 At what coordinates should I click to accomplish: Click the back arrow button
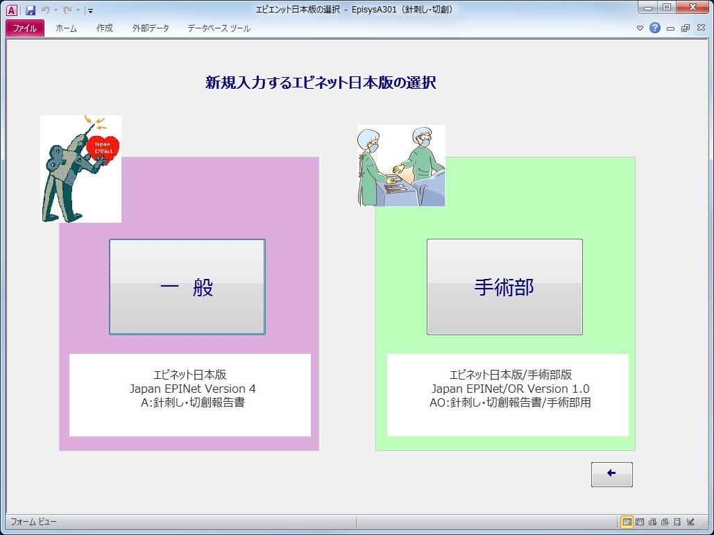tap(611, 474)
